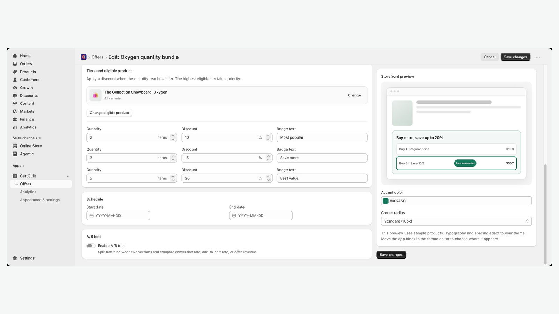Open Discounts via the percent badge icon
559x314 pixels.
15,96
